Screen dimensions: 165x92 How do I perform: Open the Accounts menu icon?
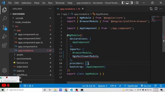[4, 71]
